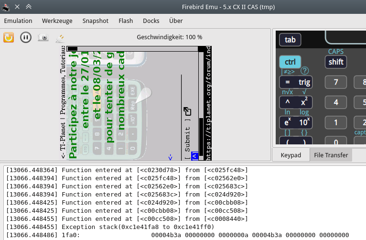Click the Geschwindigkeit: 100 % label
Viewport: 366px width, 240px height.
(x=170, y=37)
